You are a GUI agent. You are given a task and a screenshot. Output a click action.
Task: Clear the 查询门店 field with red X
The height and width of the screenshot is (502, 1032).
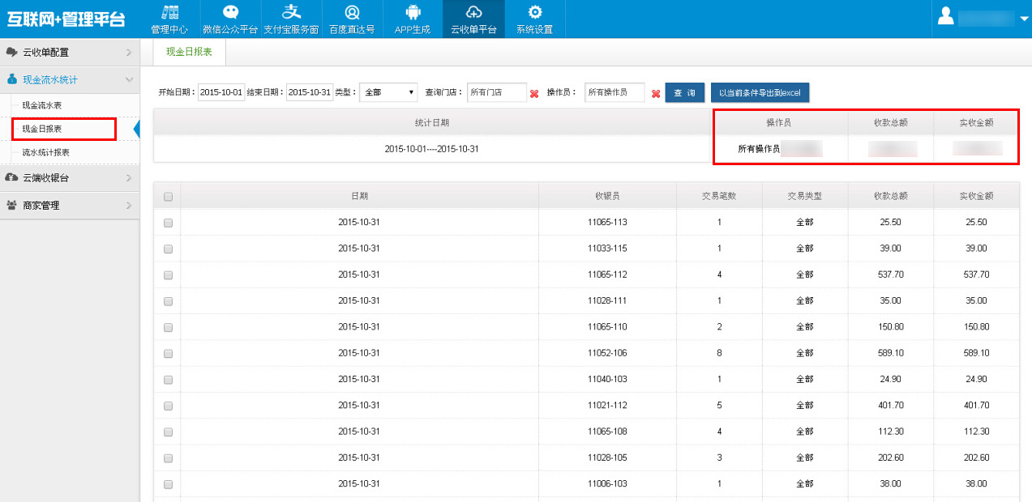(x=534, y=94)
